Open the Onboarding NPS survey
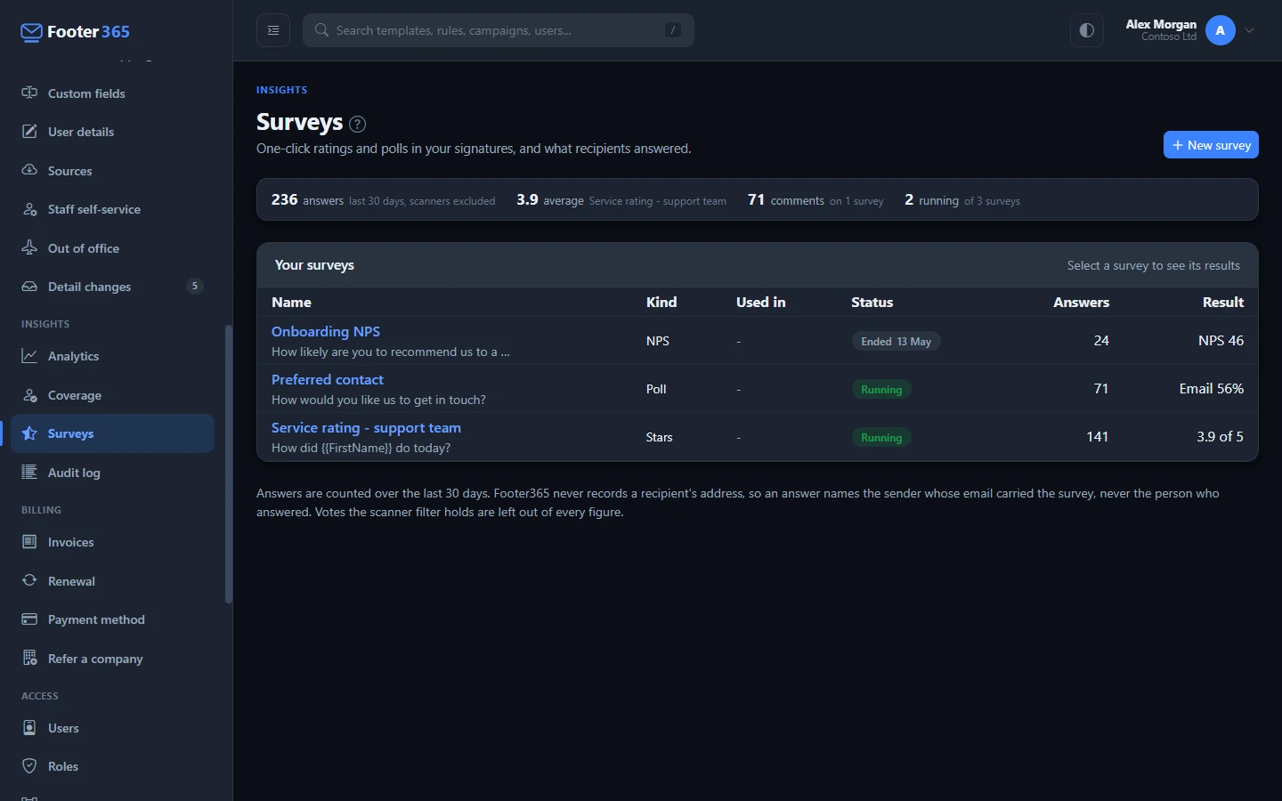Image resolution: width=1282 pixels, height=801 pixels. [x=326, y=331]
